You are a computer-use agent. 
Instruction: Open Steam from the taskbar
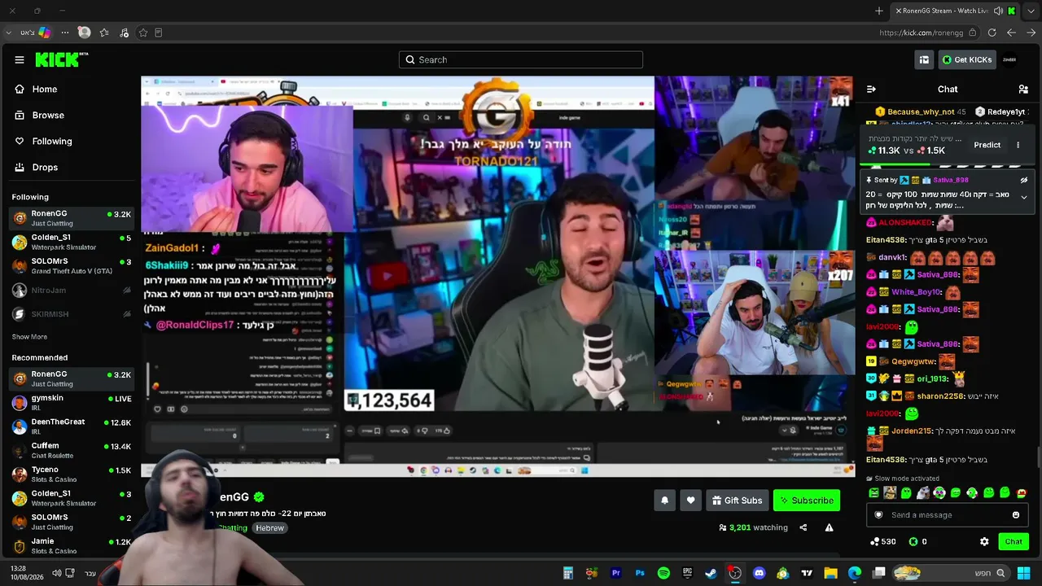coord(711,574)
